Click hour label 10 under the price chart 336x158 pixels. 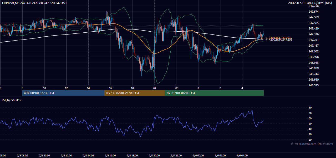point(44,88)
